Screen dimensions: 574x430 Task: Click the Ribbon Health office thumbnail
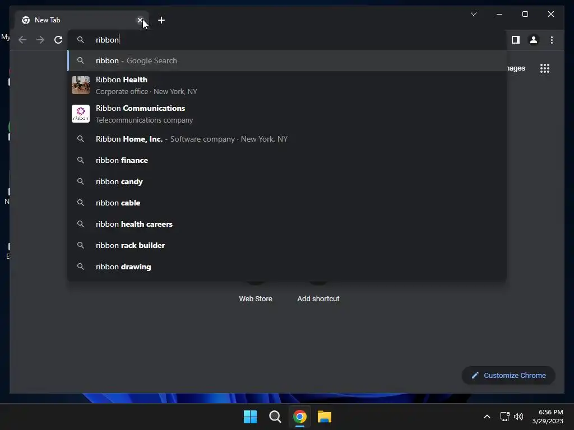tap(81, 85)
